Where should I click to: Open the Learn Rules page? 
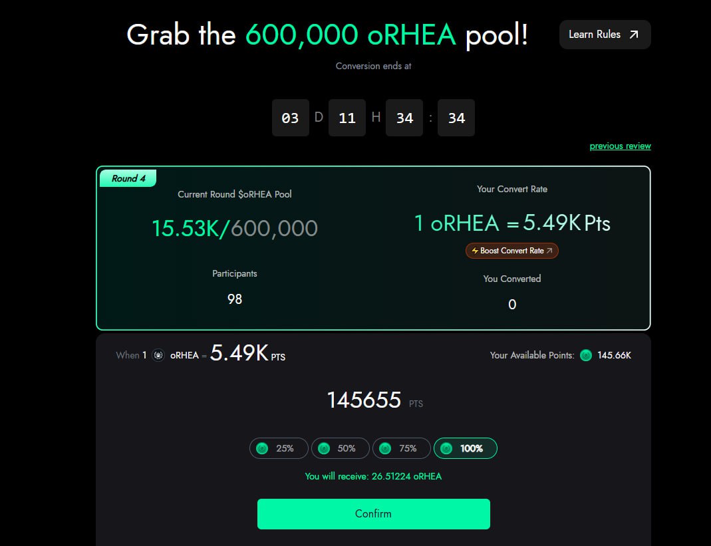click(604, 35)
